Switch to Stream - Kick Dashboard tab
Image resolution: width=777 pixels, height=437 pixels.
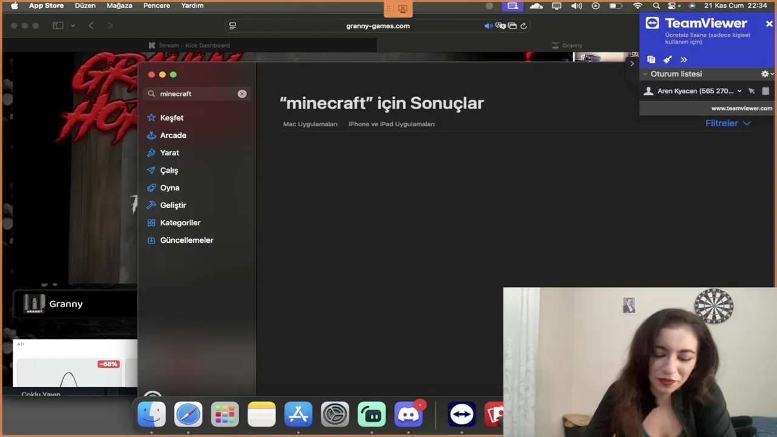189,46
